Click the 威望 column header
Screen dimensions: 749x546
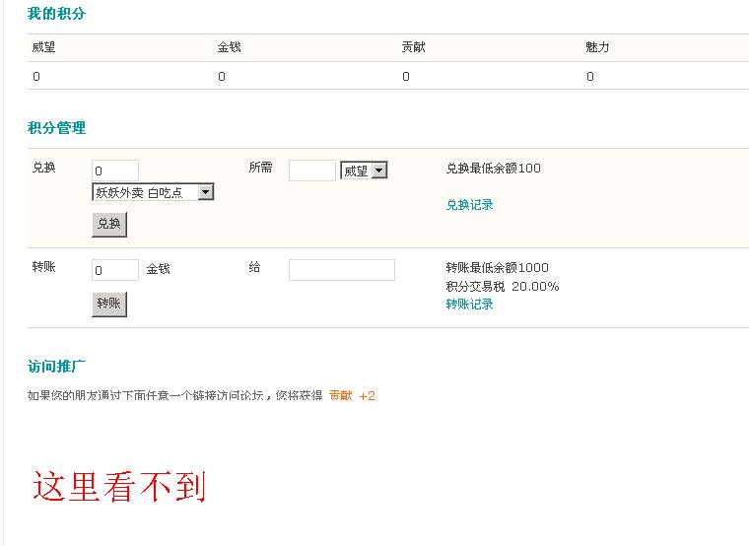coord(43,47)
